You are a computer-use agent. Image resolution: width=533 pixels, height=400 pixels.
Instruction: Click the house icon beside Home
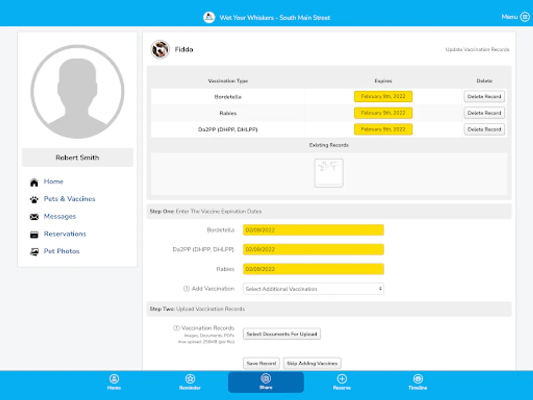click(x=34, y=182)
